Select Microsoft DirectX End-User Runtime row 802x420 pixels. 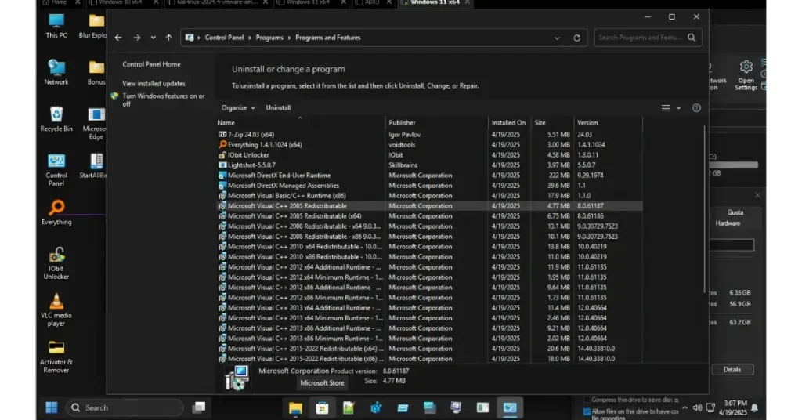[x=430, y=176]
